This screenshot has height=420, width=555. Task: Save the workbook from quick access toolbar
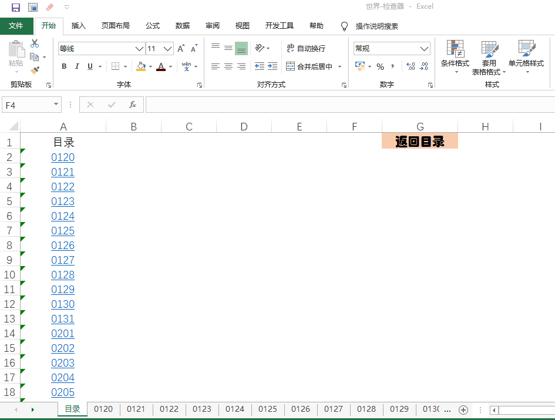(x=16, y=7)
